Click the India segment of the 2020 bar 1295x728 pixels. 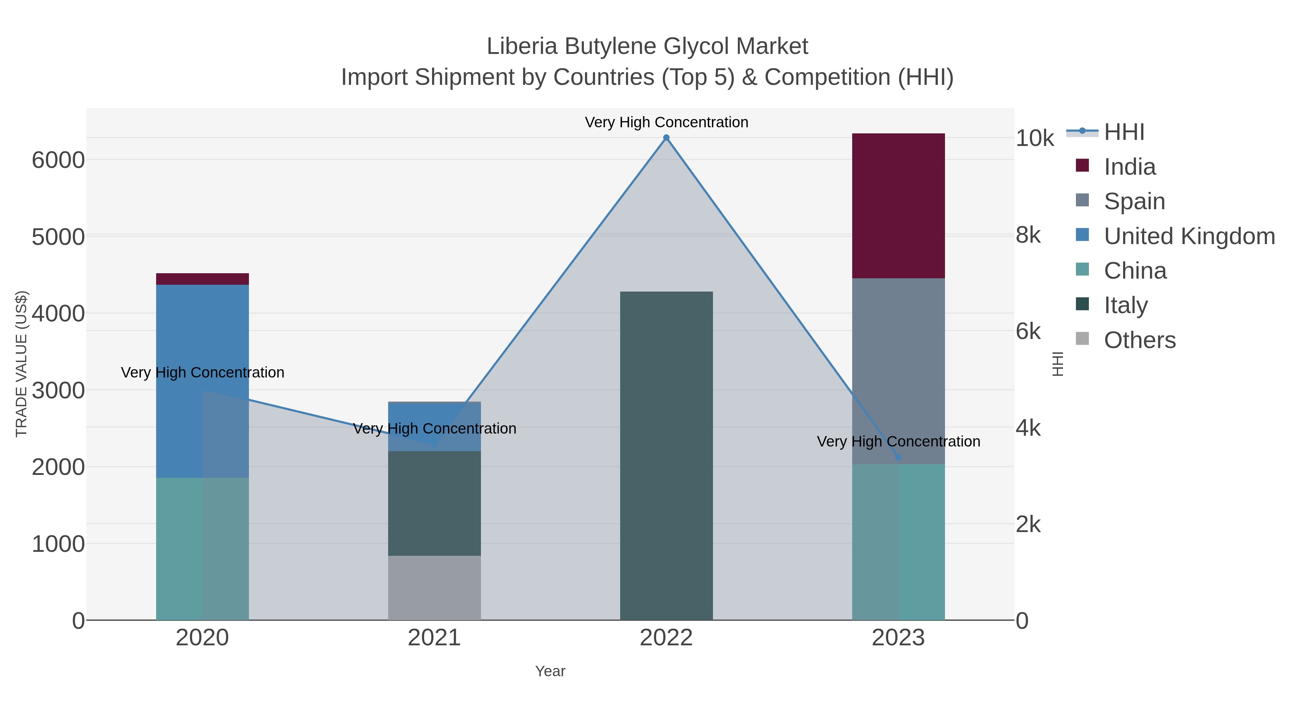pos(203,279)
